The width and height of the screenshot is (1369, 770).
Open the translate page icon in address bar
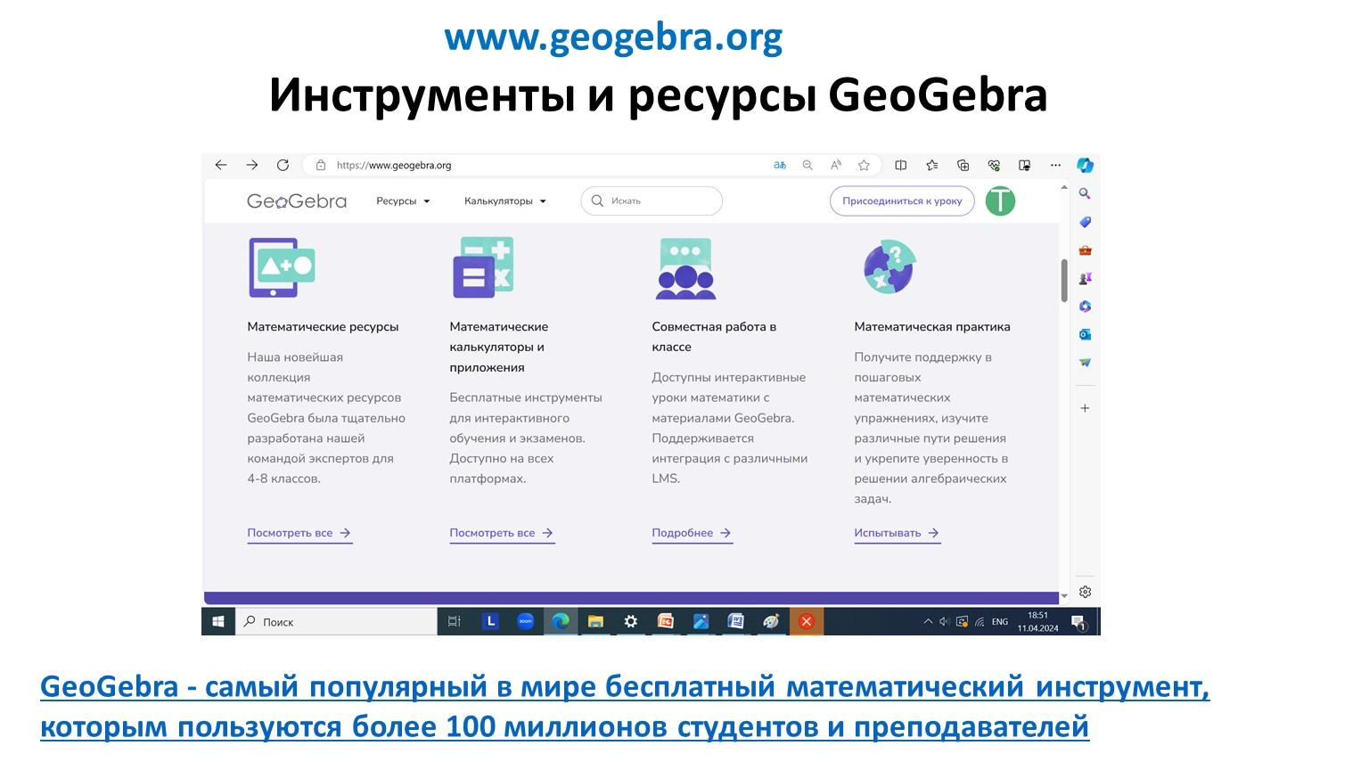780,165
